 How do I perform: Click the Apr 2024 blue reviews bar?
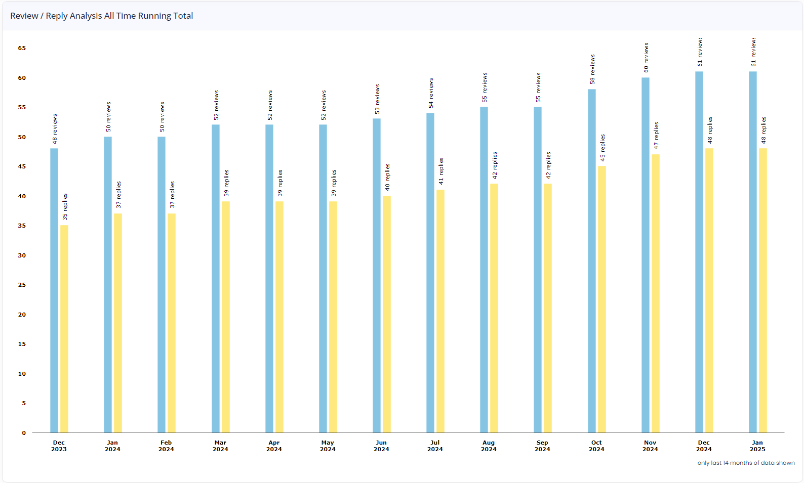tap(269, 279)
